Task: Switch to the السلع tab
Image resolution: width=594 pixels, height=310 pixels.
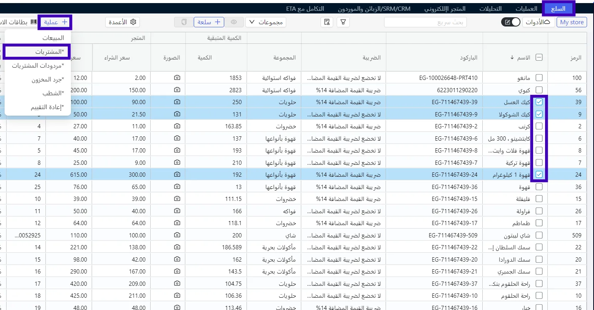Action: tap(558, 8)
